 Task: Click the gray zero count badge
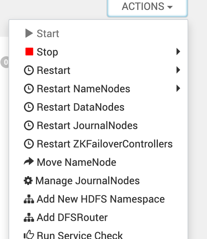coord(4,62)
